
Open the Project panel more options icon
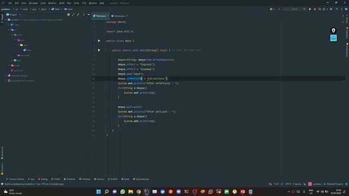click(84, 15)
